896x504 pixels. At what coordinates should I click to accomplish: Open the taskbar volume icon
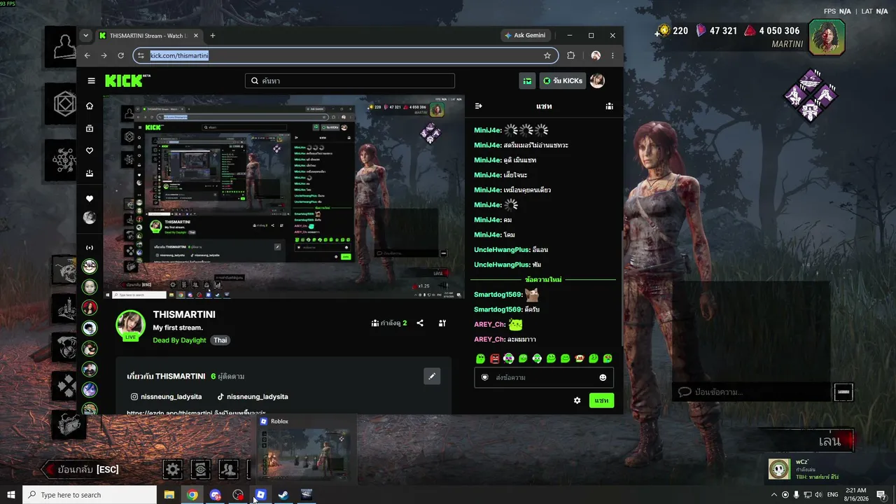pos(818,495)
